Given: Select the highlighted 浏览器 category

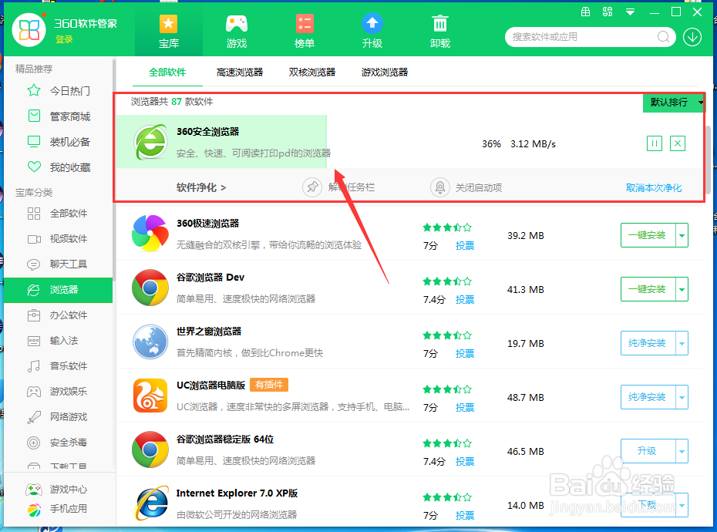Looking at the screenshot, I should point(59,290).
